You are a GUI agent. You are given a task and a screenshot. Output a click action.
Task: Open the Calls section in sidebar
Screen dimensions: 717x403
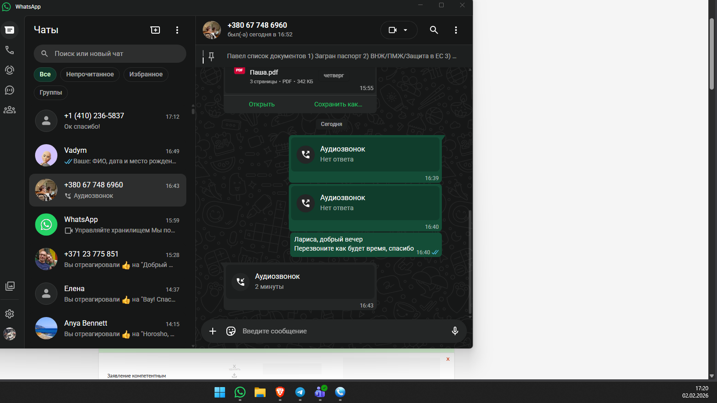(10, 50)
